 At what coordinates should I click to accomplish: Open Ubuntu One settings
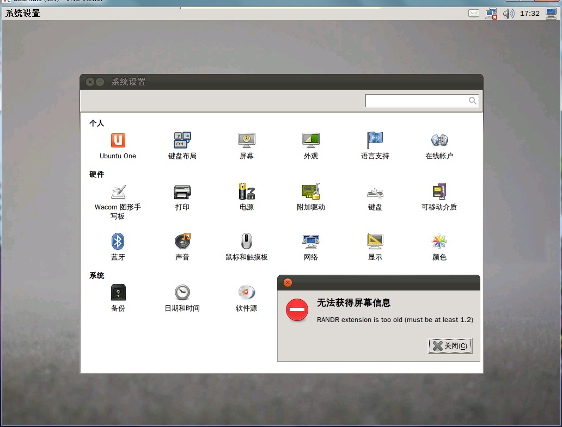tap(118, 146)
